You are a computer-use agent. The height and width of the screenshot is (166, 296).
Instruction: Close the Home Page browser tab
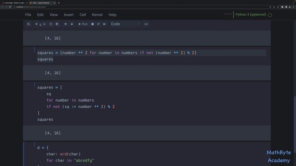tap(27, 3)
